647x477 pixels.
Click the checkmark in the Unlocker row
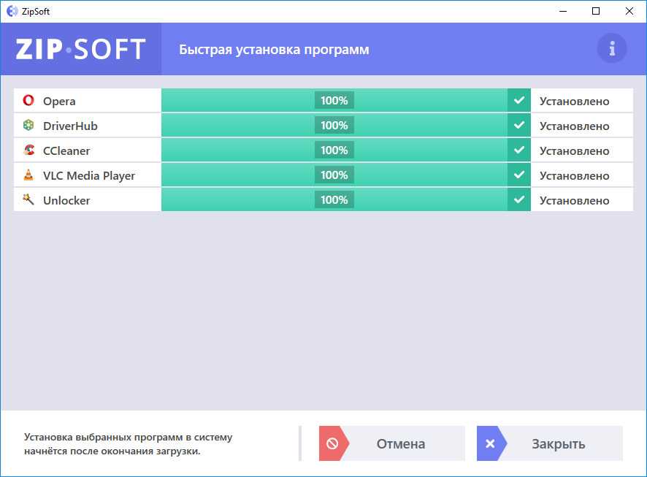519,199
